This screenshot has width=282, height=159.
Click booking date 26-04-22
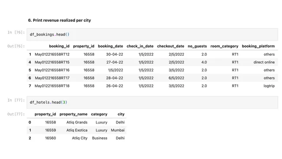click(x=115, y=86)
